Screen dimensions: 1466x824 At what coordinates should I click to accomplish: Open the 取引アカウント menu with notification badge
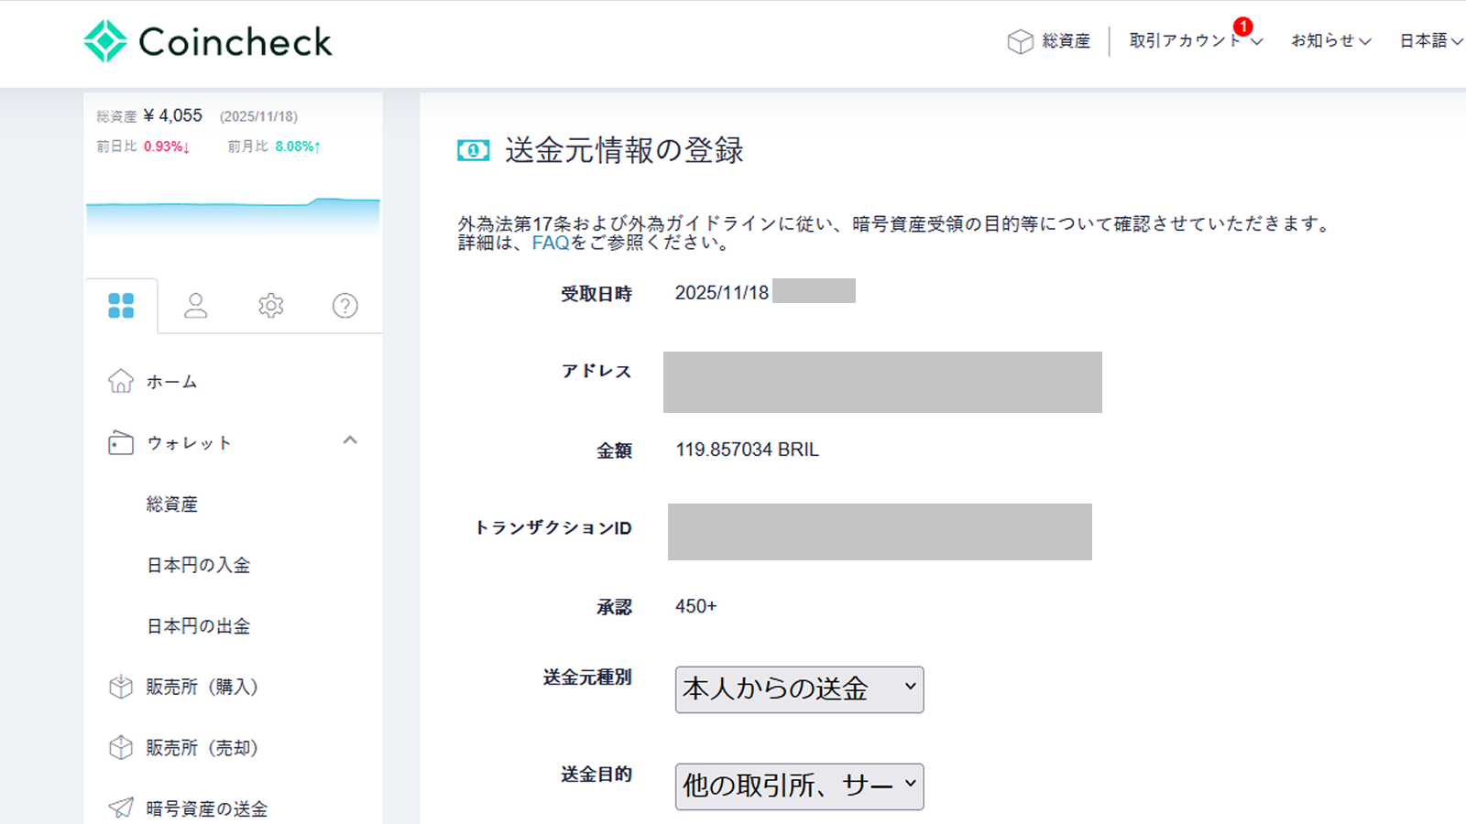tap(1188, 42)
